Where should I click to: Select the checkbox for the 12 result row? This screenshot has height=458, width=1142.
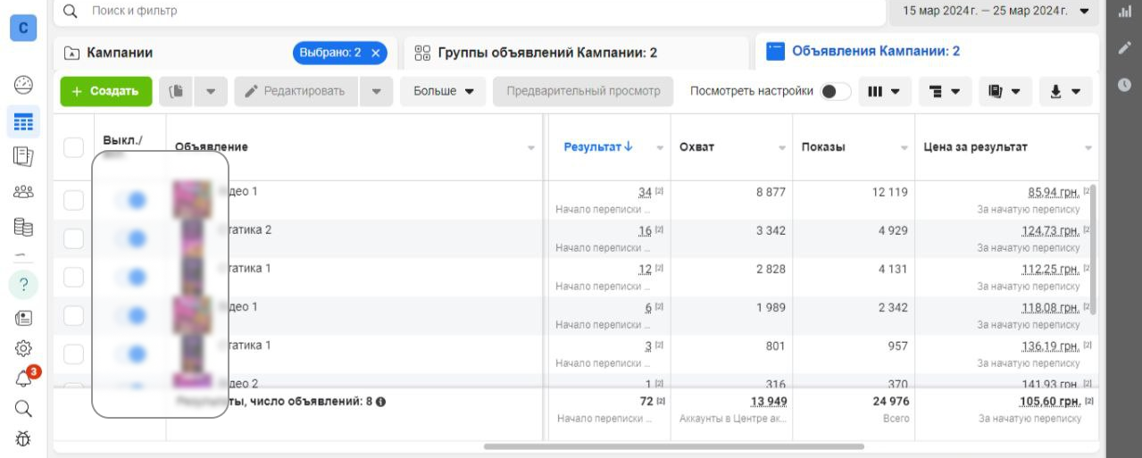(73, 277)
